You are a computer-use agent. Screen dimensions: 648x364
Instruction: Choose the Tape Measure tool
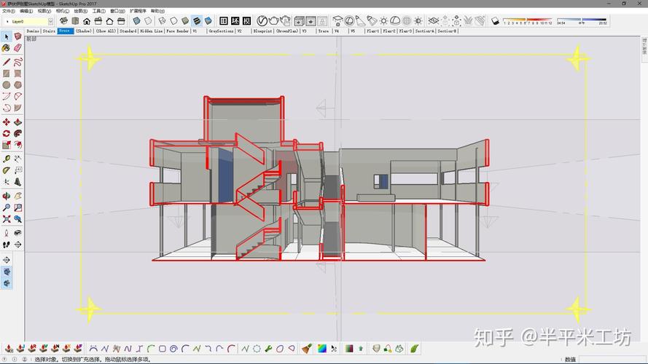click(x=7, y=159)
